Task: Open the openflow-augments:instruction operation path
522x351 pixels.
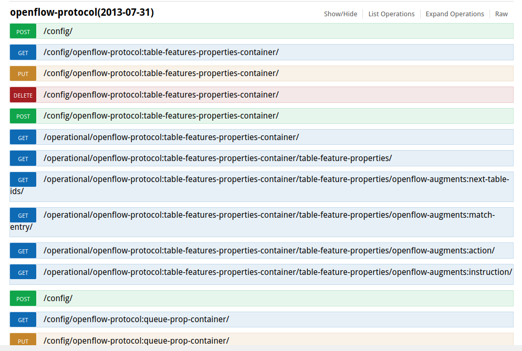Action: (x=277, y=272)
